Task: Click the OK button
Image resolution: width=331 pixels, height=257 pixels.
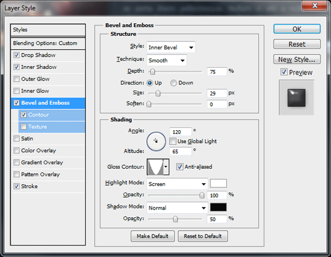Action: point(297,29)
